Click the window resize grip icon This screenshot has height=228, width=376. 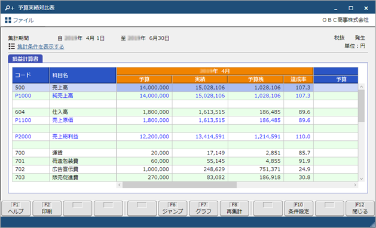click(x=372, y=224)
